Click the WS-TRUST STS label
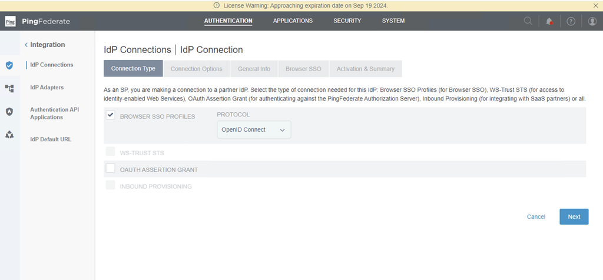Image resolution: width=603 pixels, height=280 pixels. pyautogui.click(x=142, y=154)
